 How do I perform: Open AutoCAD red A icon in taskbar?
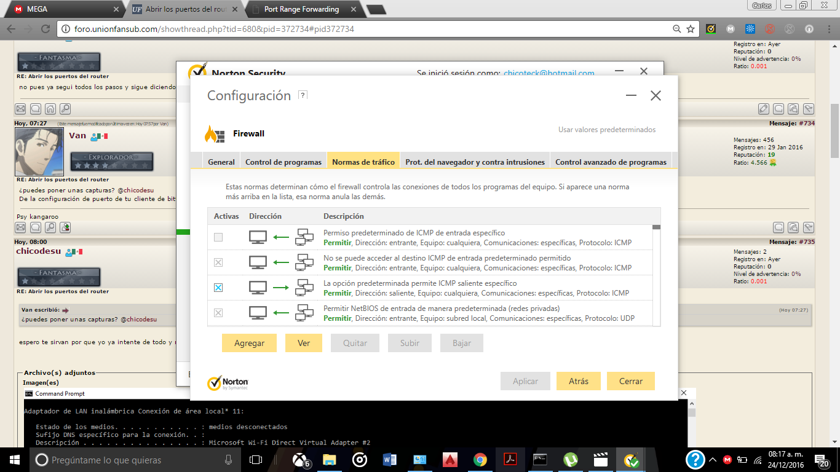point(450,460)
